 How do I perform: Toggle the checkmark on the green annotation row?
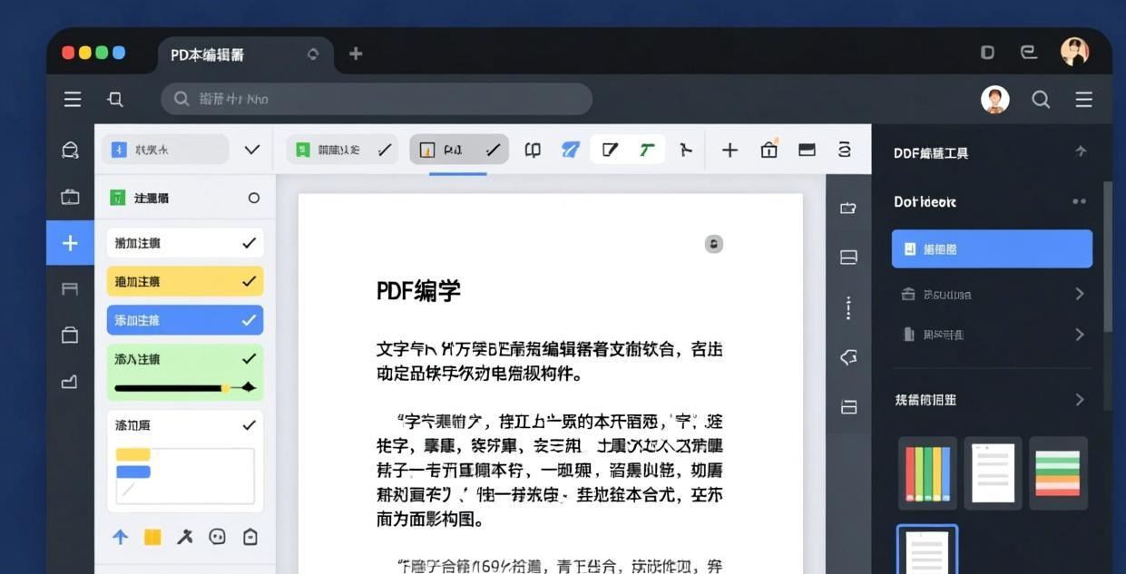(x=249, y=359)
